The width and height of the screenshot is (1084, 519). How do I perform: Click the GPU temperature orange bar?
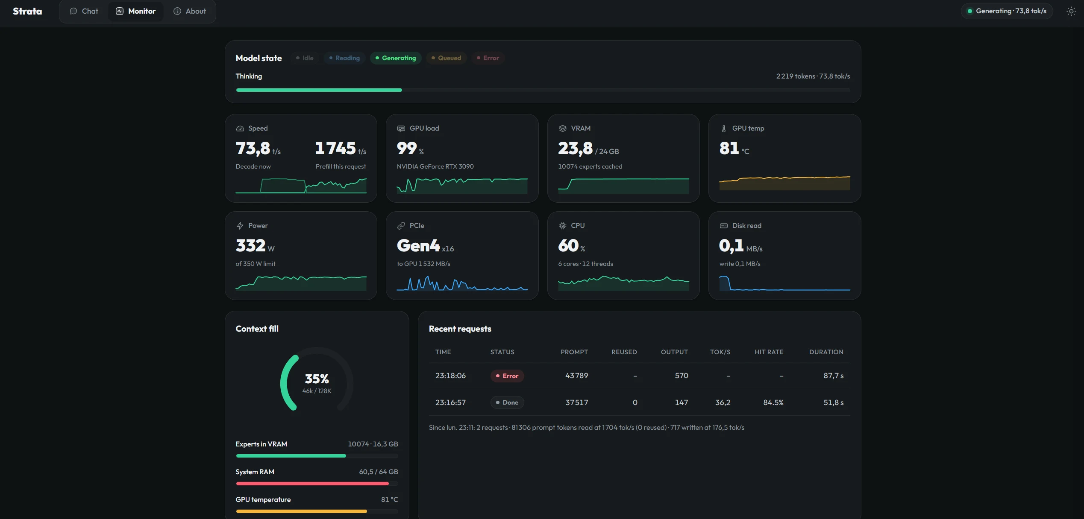317,511
